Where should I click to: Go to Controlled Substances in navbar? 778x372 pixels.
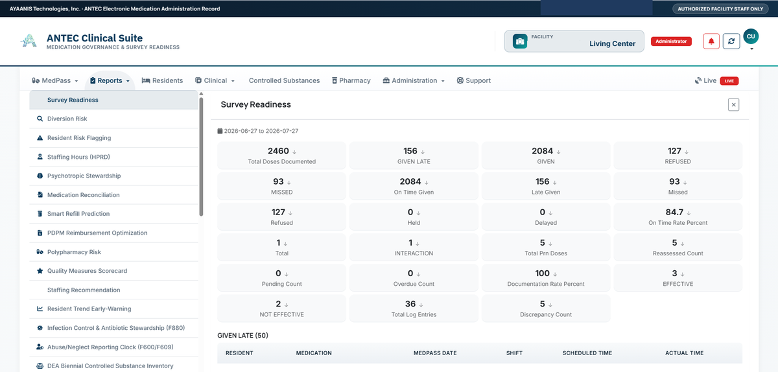pyautogui.click(x=284, y=80)
